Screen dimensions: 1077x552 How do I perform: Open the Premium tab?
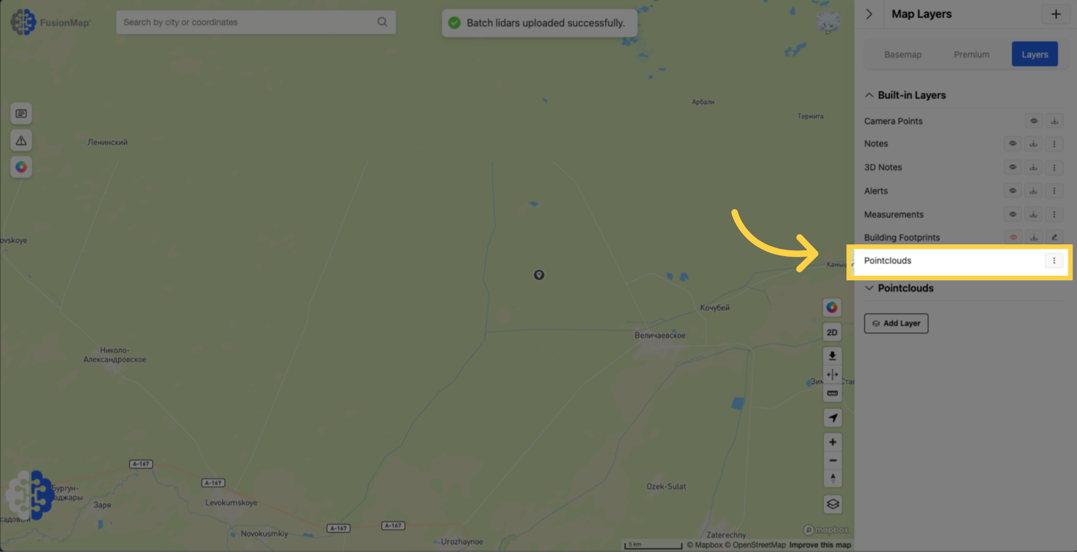pyautogui.click(x=971, y=54)
